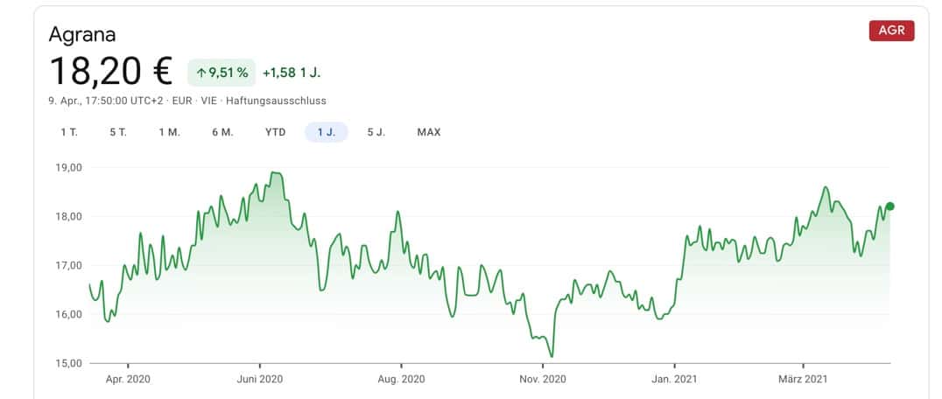
Task: Click the Juni 2020 axis label
Action: coord(259,379)
